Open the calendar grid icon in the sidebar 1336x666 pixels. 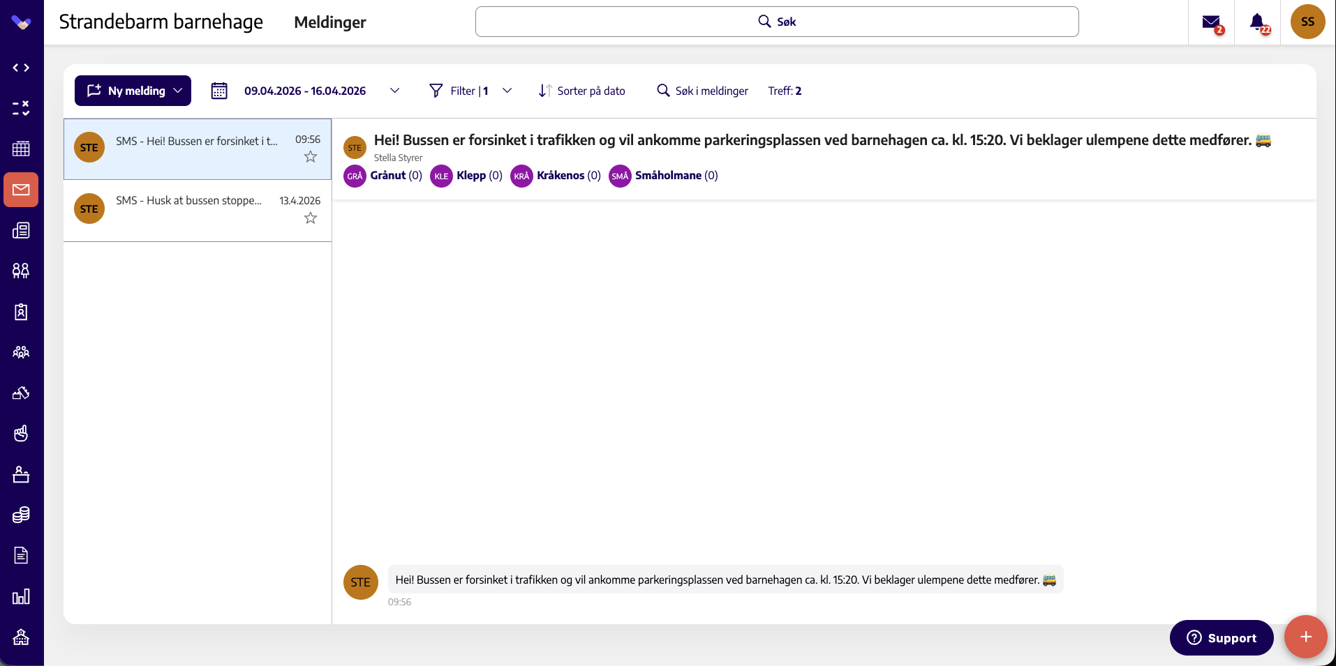pyautogui.click(x=21, y=149)
